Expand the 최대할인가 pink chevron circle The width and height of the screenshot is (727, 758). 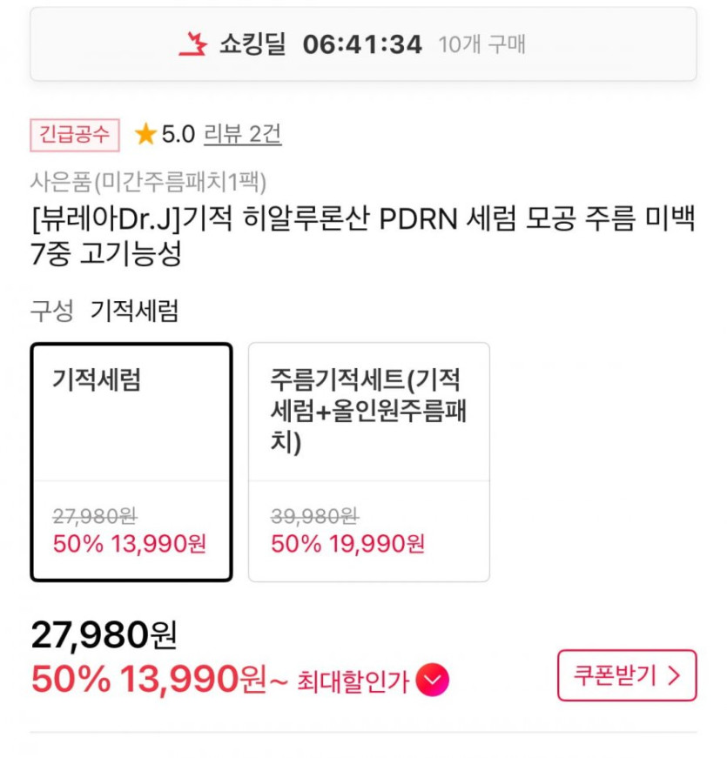click(x=432, y=680)
